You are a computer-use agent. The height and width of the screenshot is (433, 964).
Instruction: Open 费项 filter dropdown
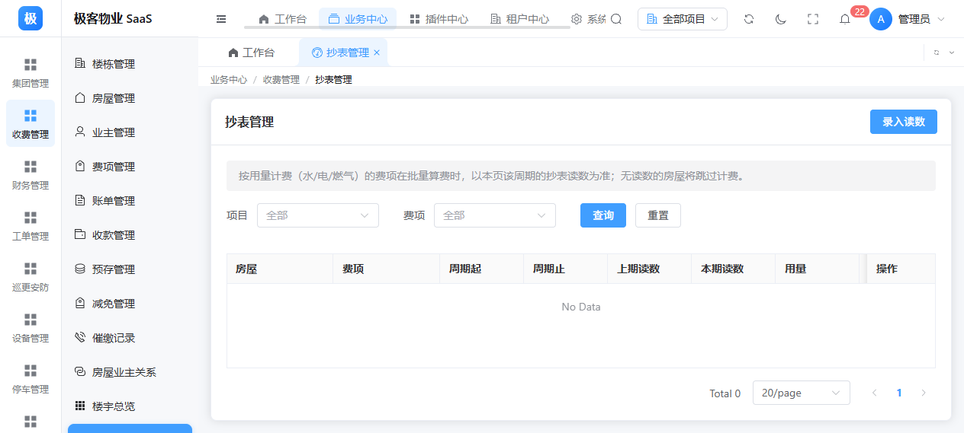tap(495, 215)
